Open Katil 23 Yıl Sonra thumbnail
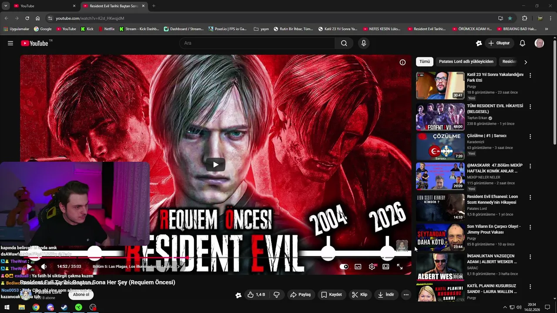557x313 pixels. 440,86
